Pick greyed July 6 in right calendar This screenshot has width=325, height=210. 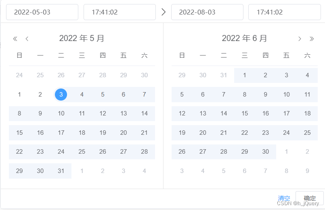pyautogui.click(x=245, y=171)
